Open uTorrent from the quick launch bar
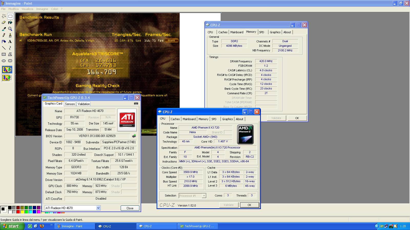The width and height of the screenshot is (410, 230). tap(30, 226)
